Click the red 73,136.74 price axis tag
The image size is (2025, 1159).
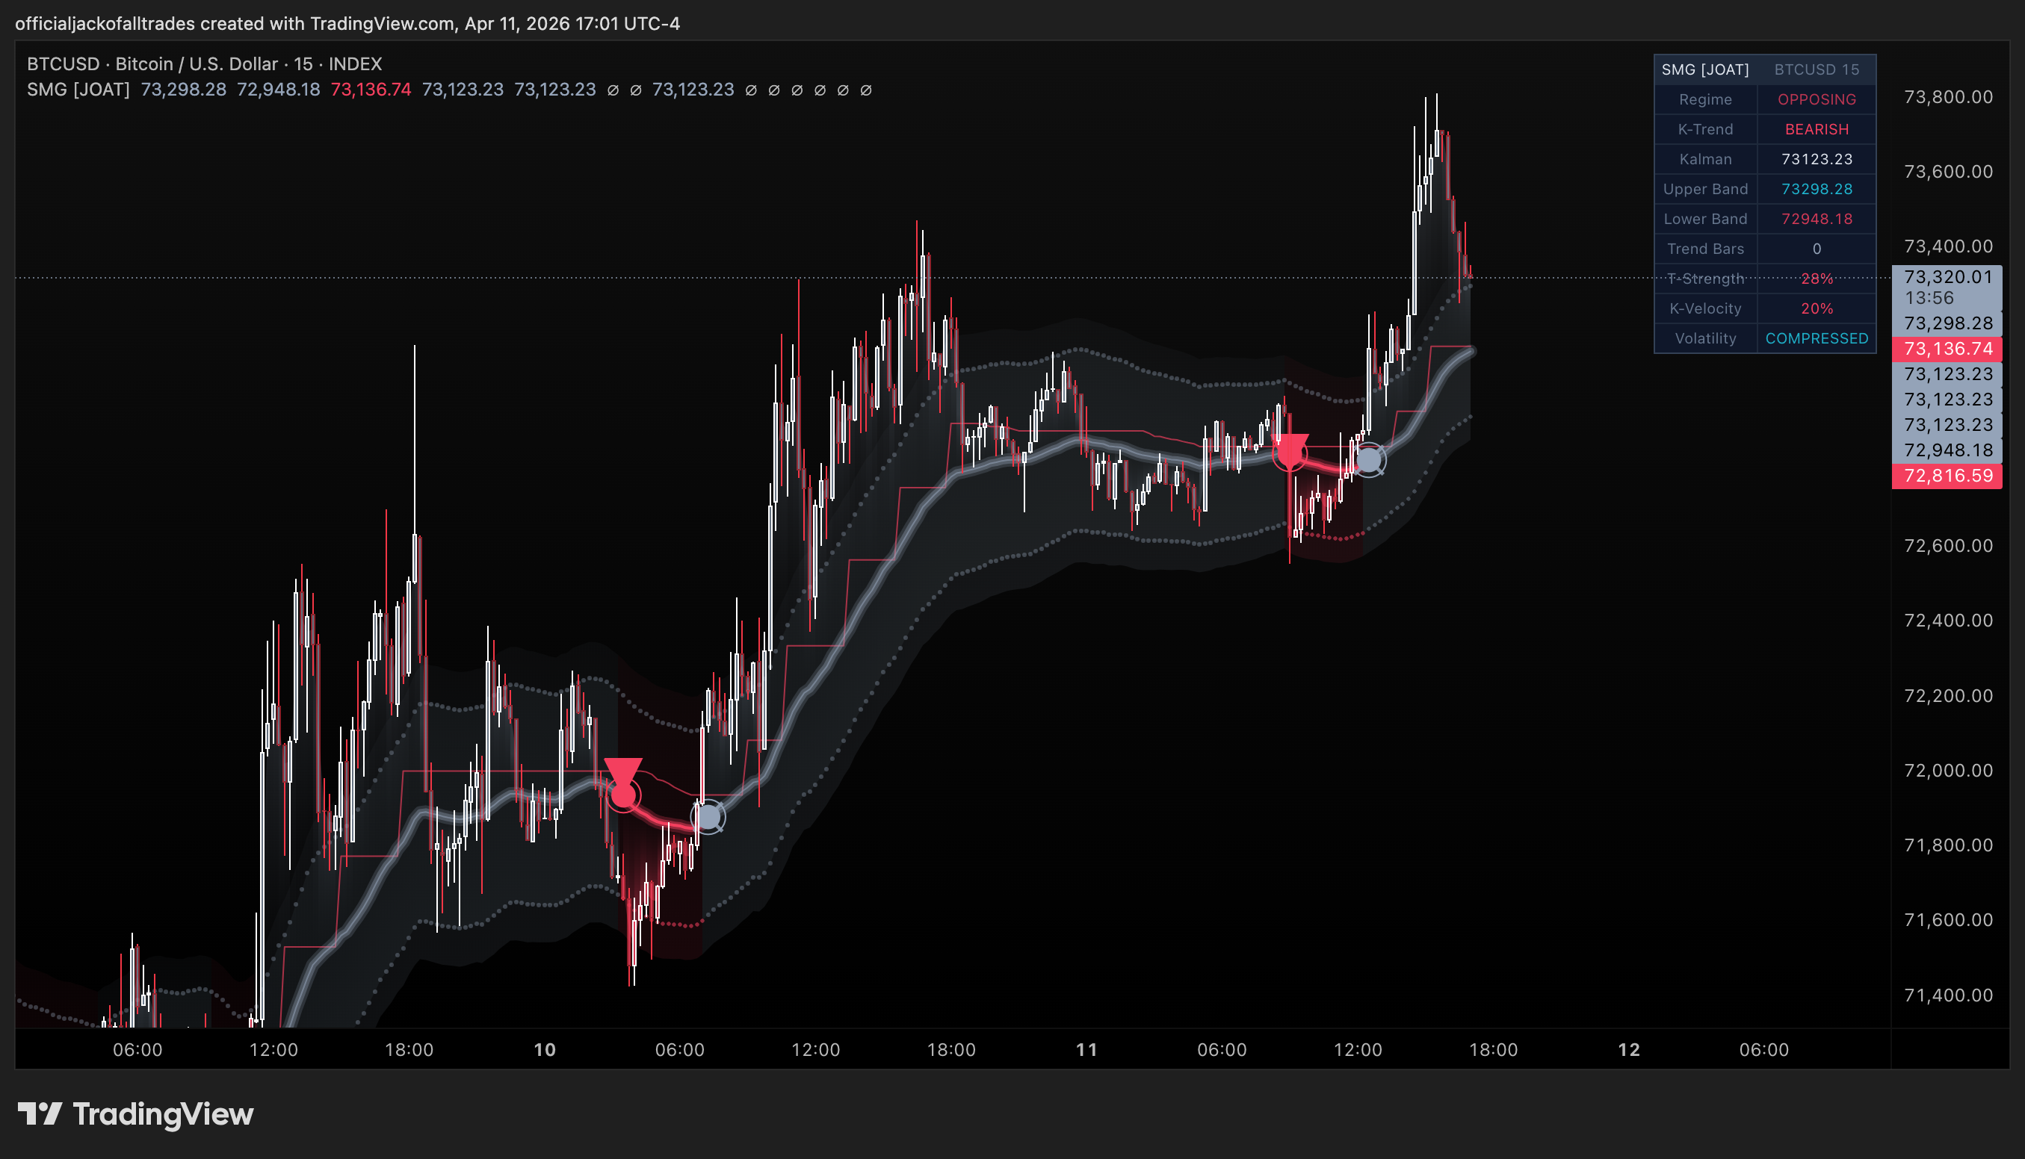coord(1947,349)
